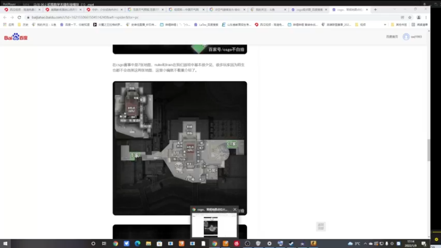Open the LaTex 百度搜索 bookmark
Viewport: 441px width, 248px height.
(x=206, y=25)
